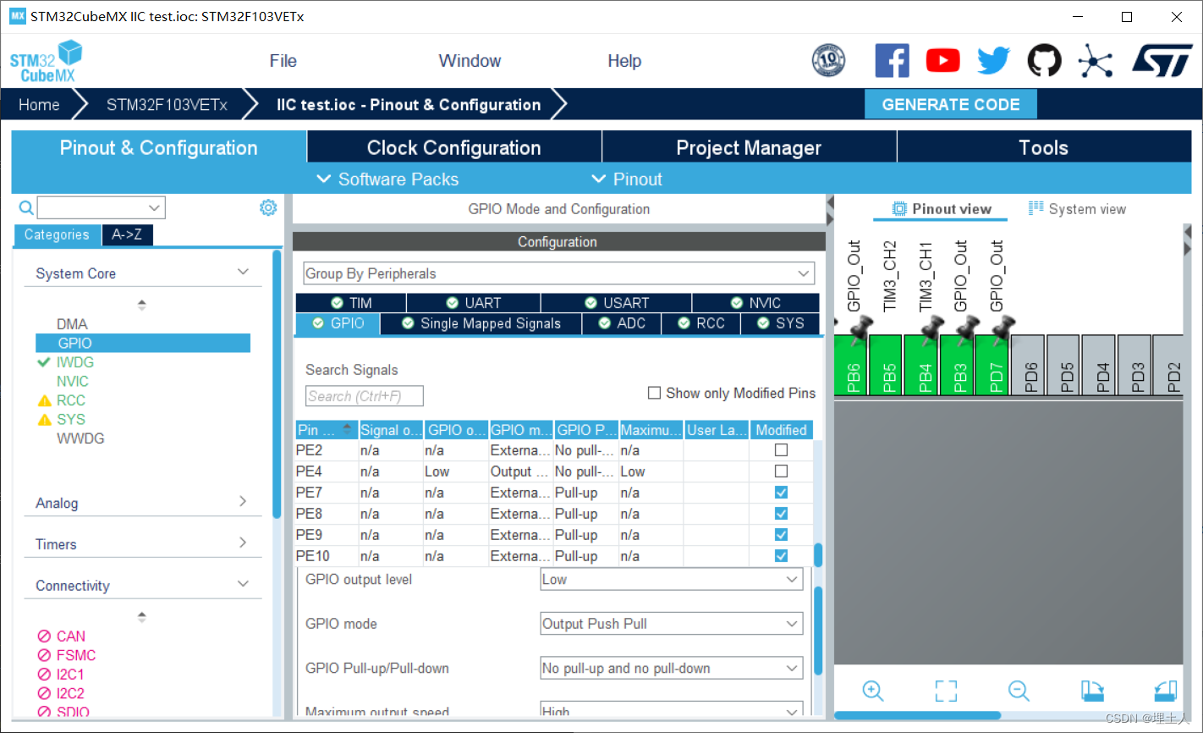Click the STM32F103VETx breadcrumb
Image resolution: width=1203 pixels, height=733 pixels.
point(167,105)
